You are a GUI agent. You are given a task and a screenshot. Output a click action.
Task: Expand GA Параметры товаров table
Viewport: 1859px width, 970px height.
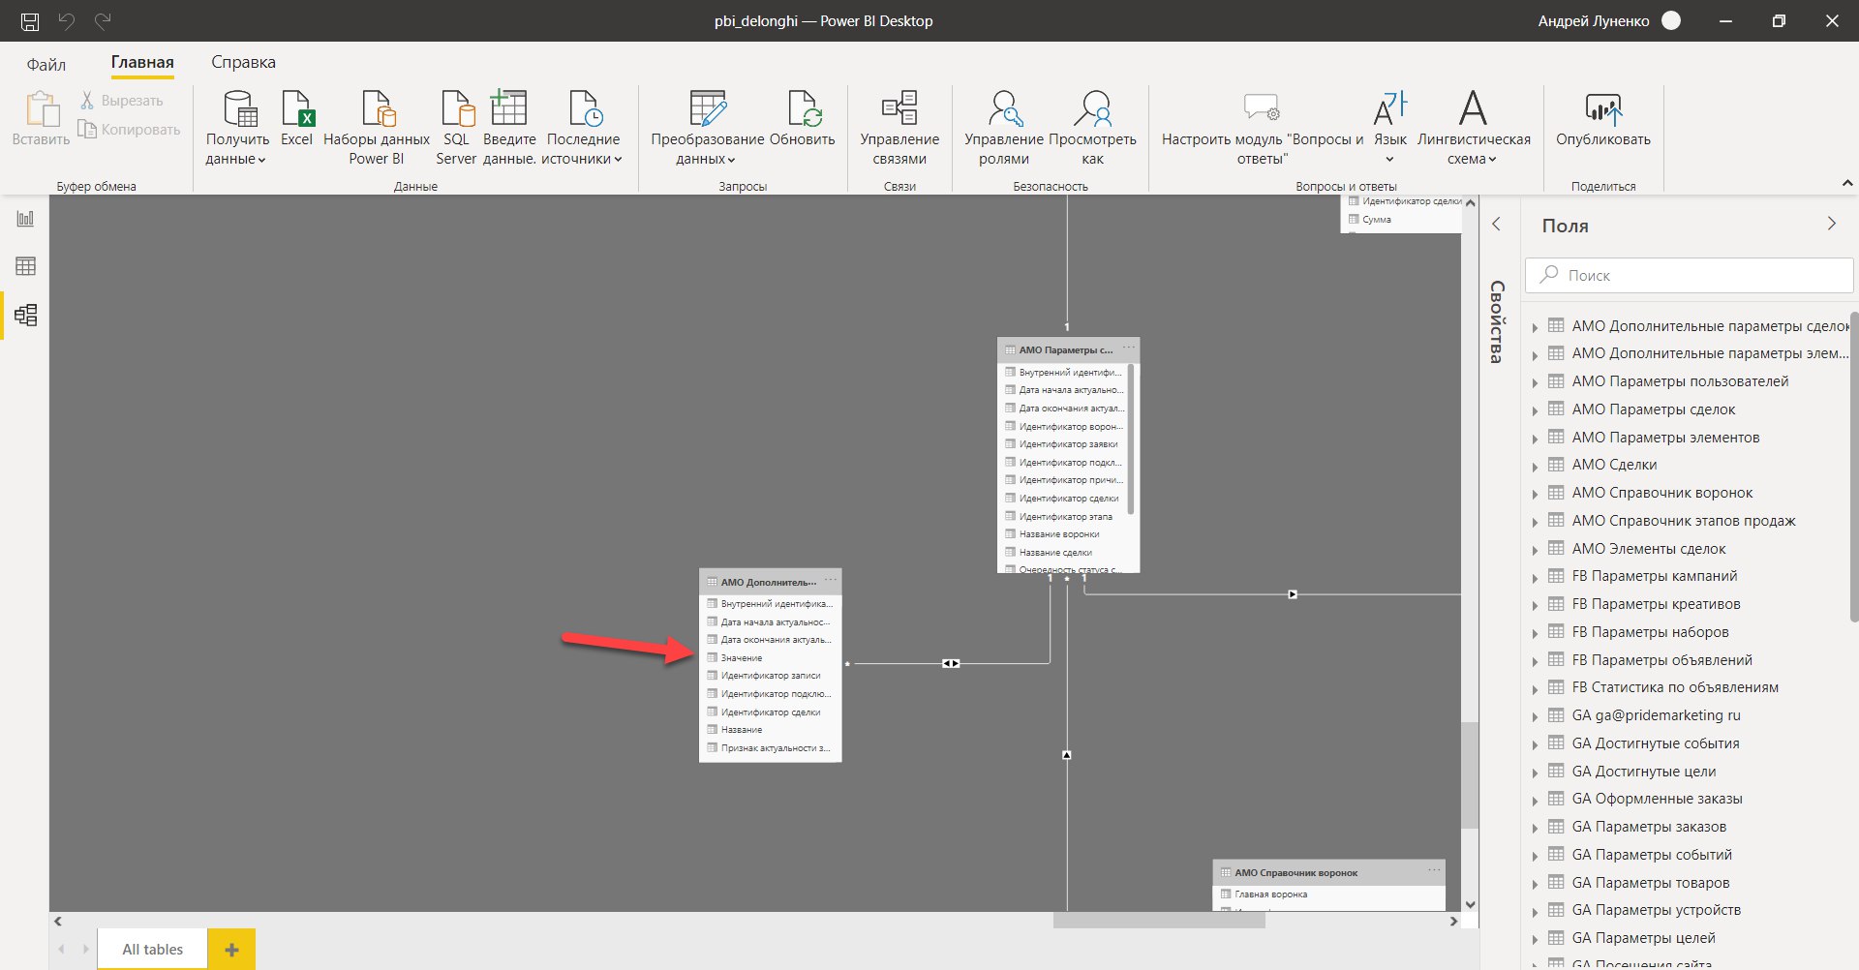click(x=1535, y=885)
